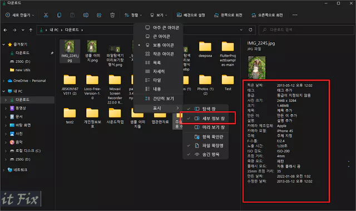The width and height of the screenshot is (356, 211).
Task: Collapse the 내 PC tree node
Action: pos(4,91)
